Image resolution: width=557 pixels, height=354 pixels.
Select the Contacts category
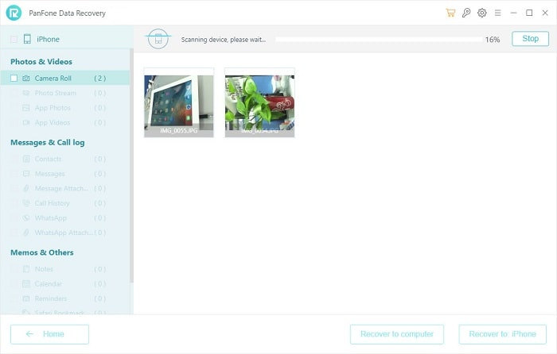click(x=65, y=159)
